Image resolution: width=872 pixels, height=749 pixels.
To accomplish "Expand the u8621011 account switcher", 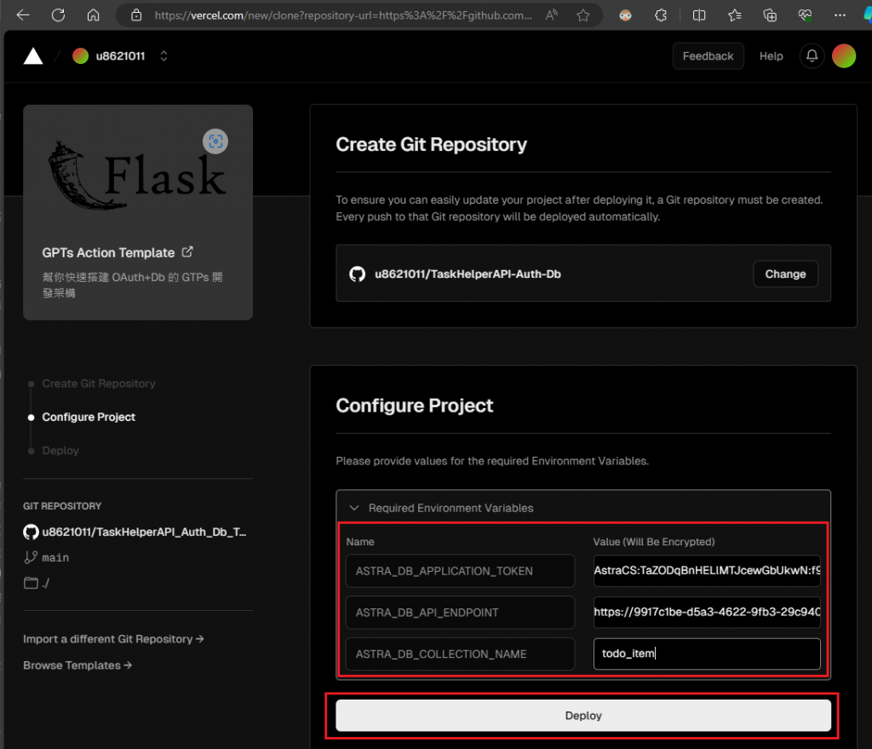I will coord(163,56).
